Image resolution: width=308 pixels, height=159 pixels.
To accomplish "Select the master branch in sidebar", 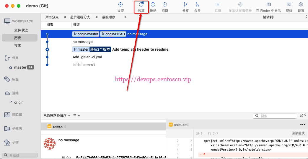I will pyautogui.click(x=20, y=67).
